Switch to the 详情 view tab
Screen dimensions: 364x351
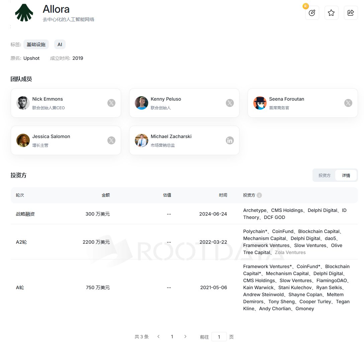point(346,175)
